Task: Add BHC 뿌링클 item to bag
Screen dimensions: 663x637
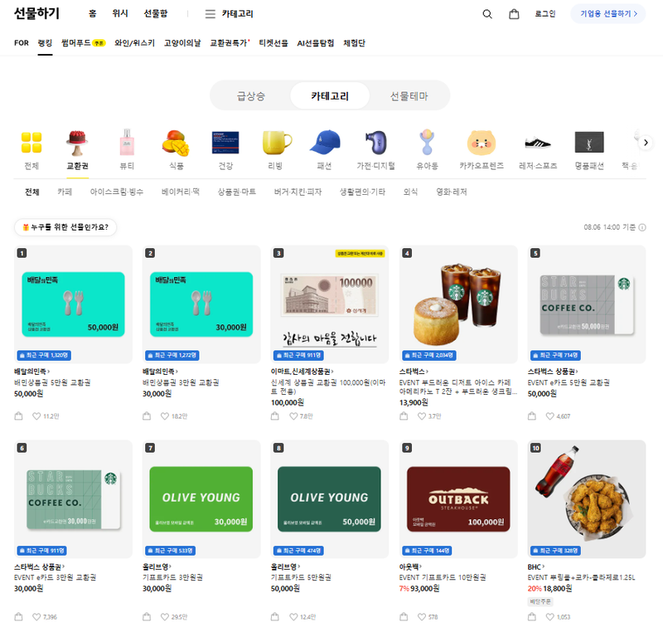Action: click(532, 617)
